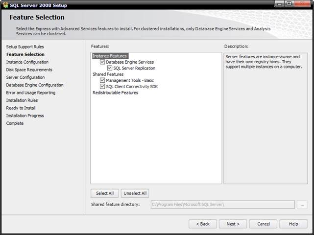Click the Ready to Install step
314x235 pixels.
(21, 108)
